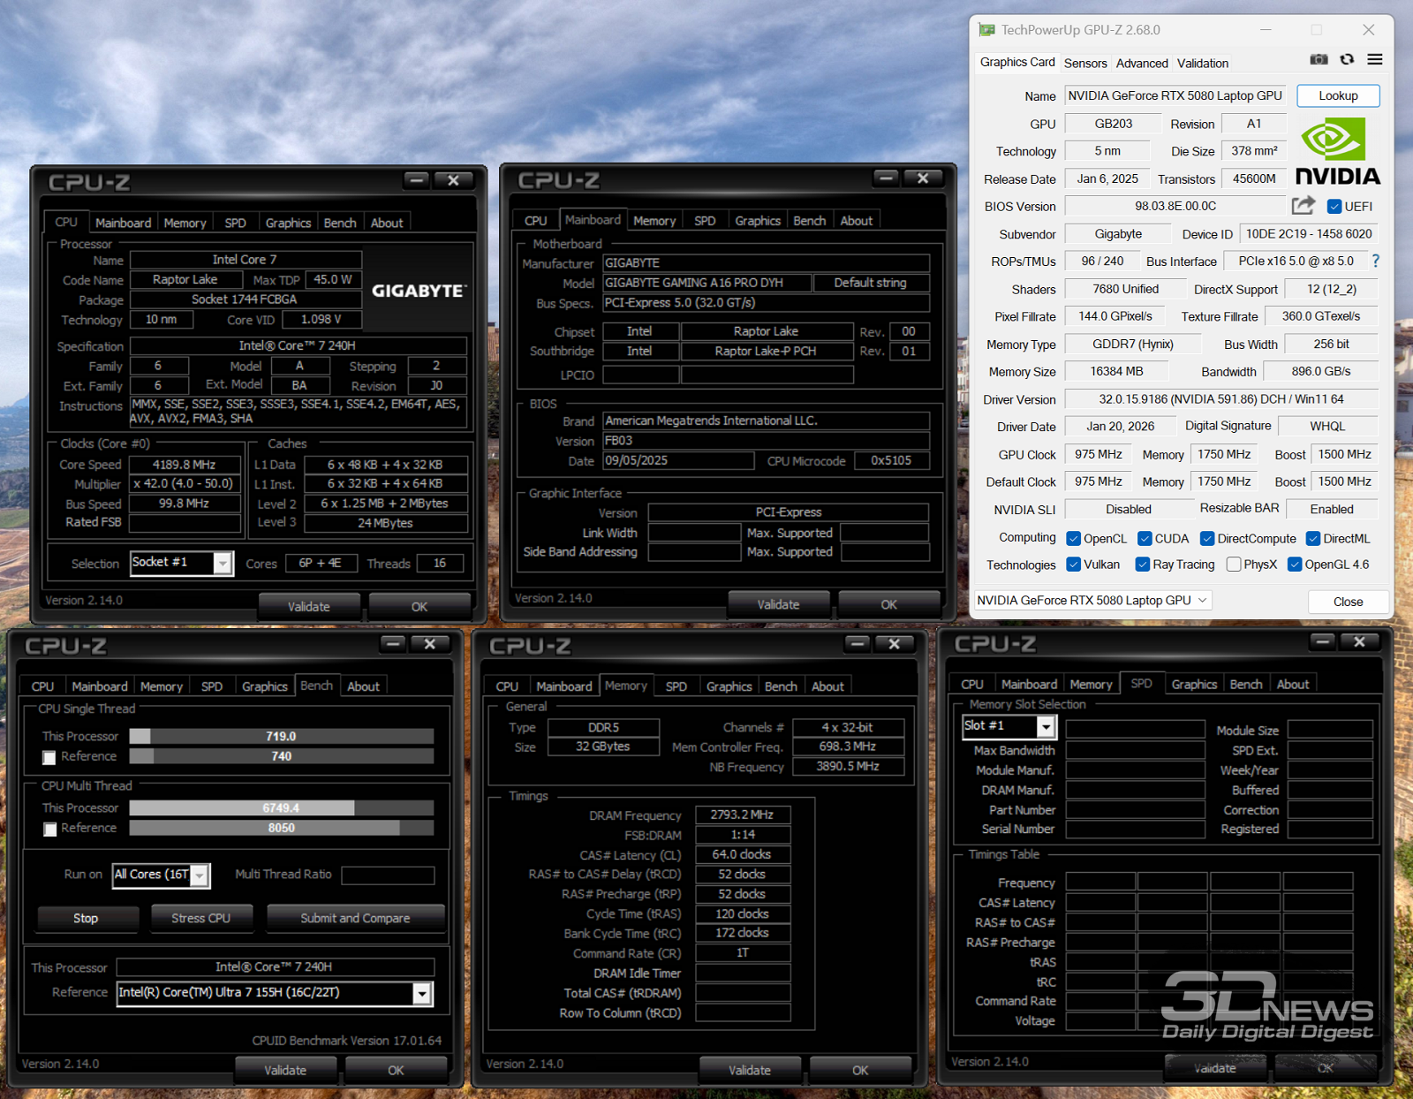
Task: Expand the Slot #1 memory dropdown
Action: pos(1046,726)
